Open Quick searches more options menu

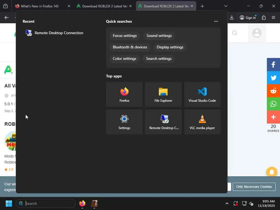click(216, 21)
